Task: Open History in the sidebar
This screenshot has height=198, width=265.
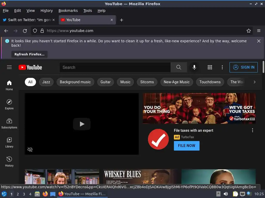Action: pos(9,162)
